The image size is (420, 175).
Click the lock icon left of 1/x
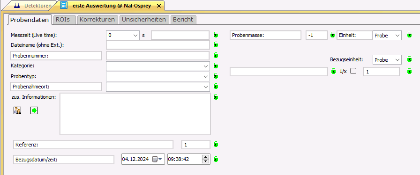click(333, 71)
